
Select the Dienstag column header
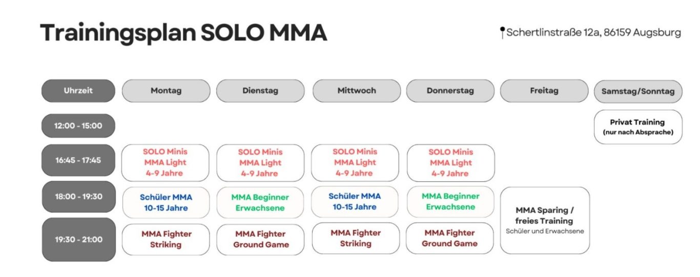coord(260,91)
